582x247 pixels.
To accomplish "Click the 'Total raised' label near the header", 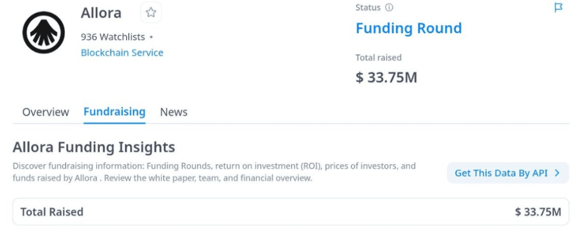I will [x=378, y=58].
